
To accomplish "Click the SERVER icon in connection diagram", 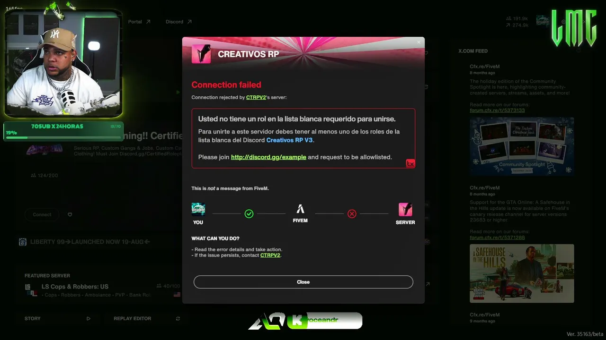I will point(405,209).
